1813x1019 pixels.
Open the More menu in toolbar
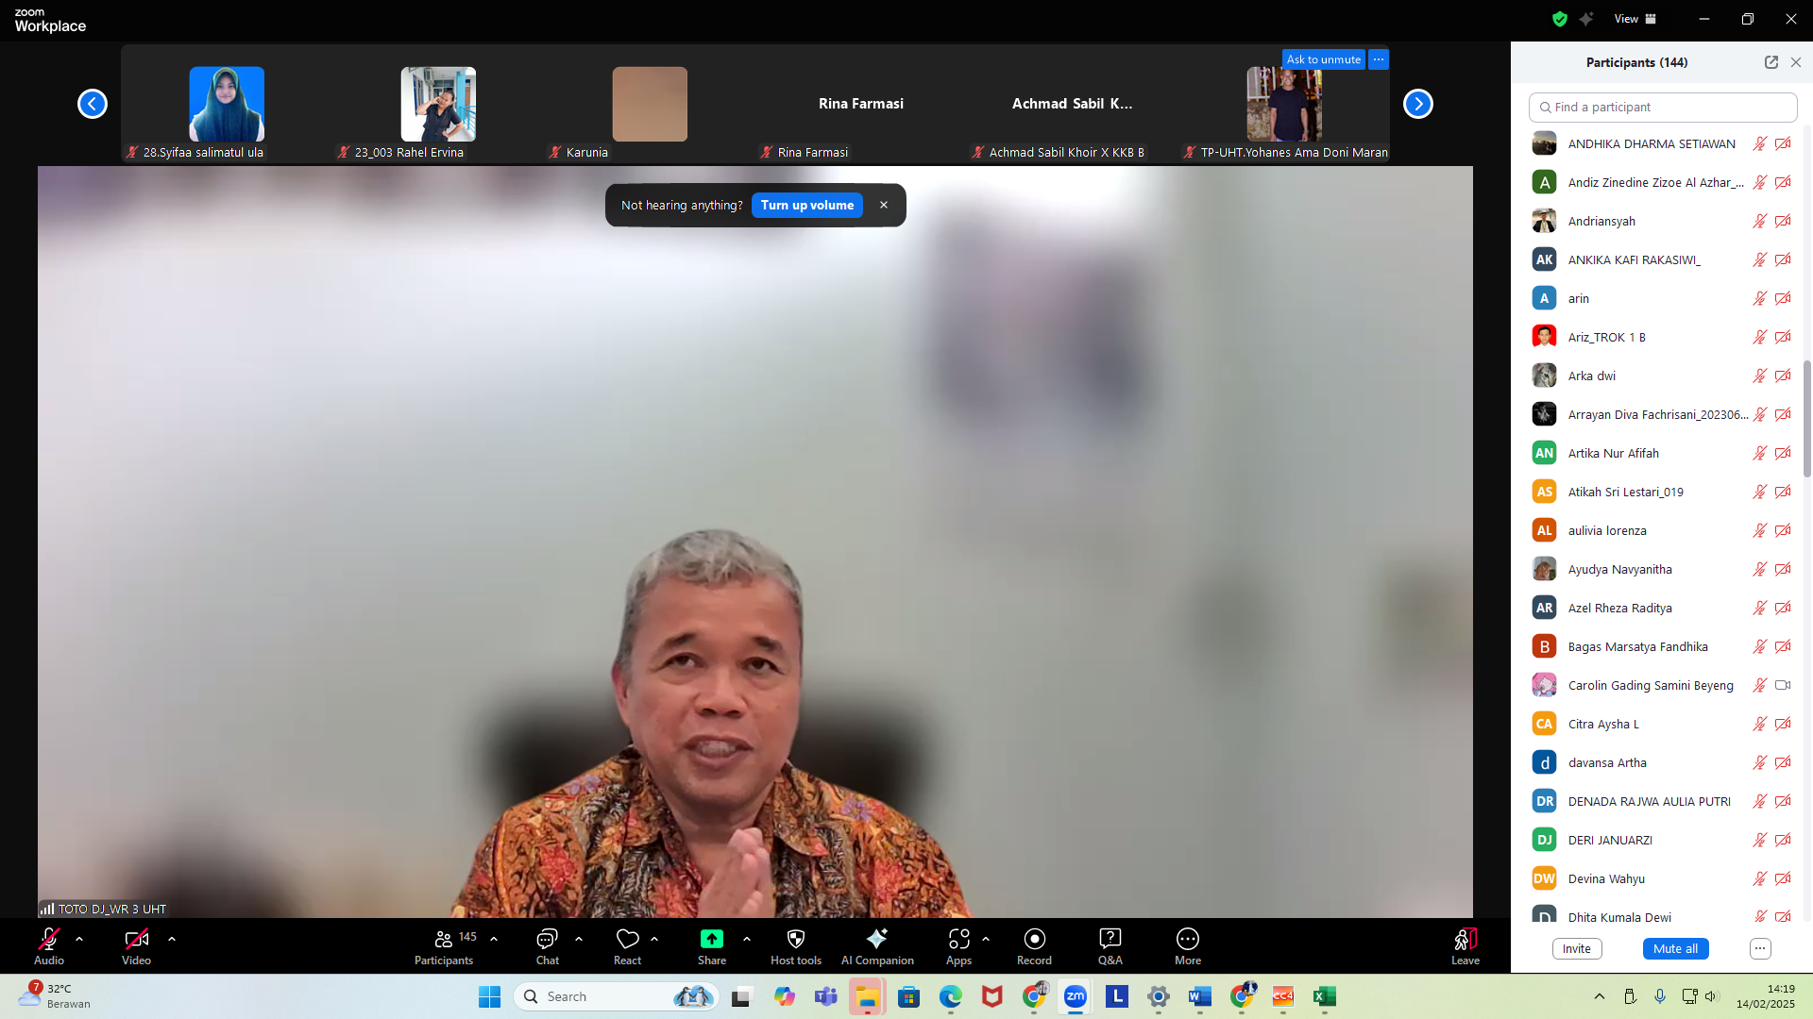coord(1187,939)
